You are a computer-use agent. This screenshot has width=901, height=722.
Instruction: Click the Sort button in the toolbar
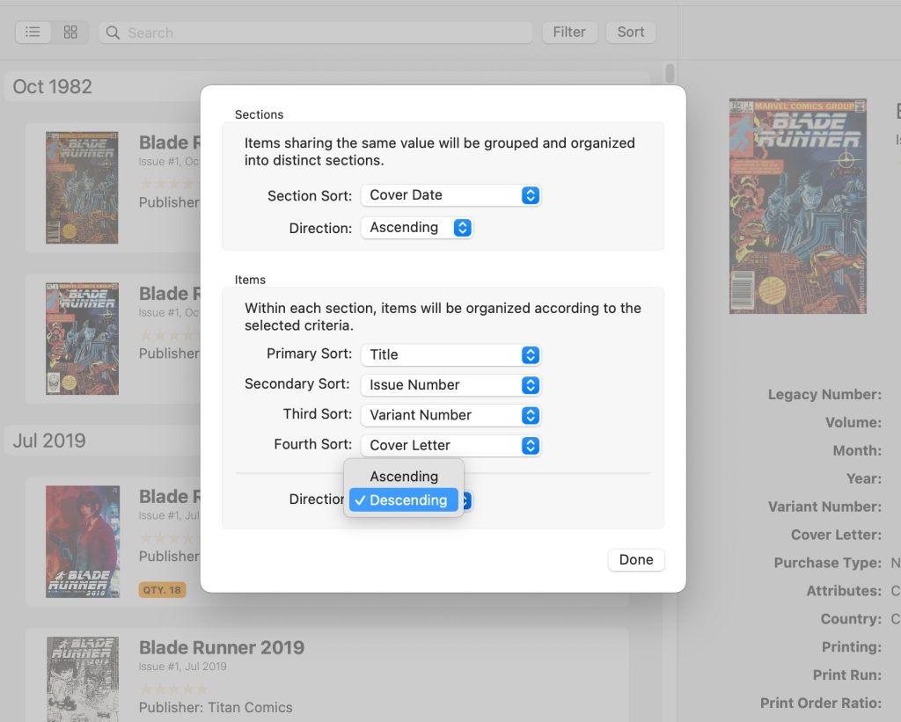click(630, 32)
